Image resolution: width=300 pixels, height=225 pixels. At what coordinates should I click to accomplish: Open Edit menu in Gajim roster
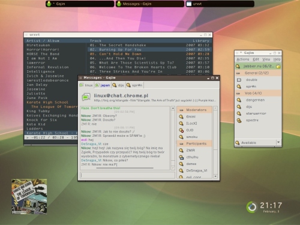pyautogui.click(x=256, y=59)
